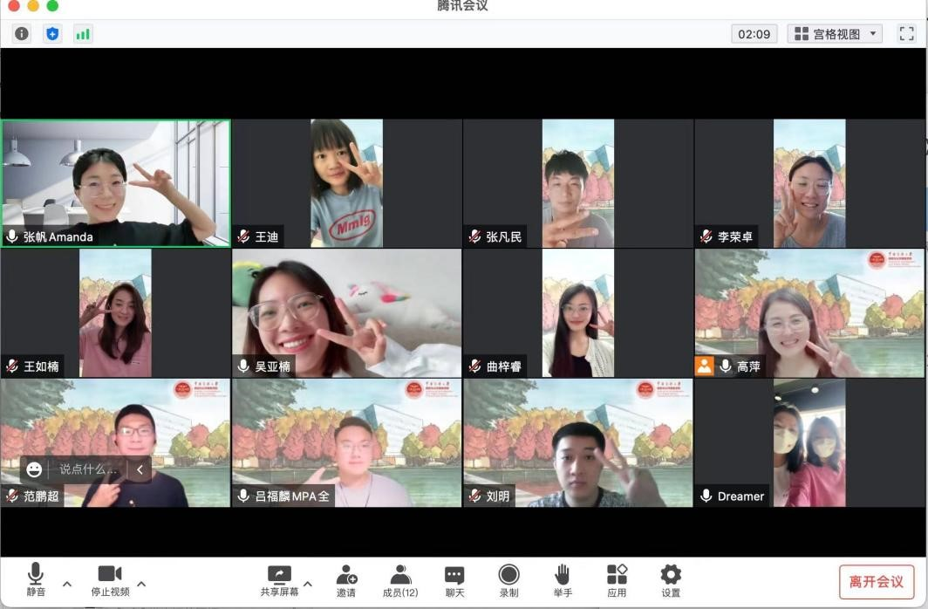Image resolution: width=928 pixels, height=609 pixels.
Task: Expand the screen share options chevron
Action: point(306,585)
